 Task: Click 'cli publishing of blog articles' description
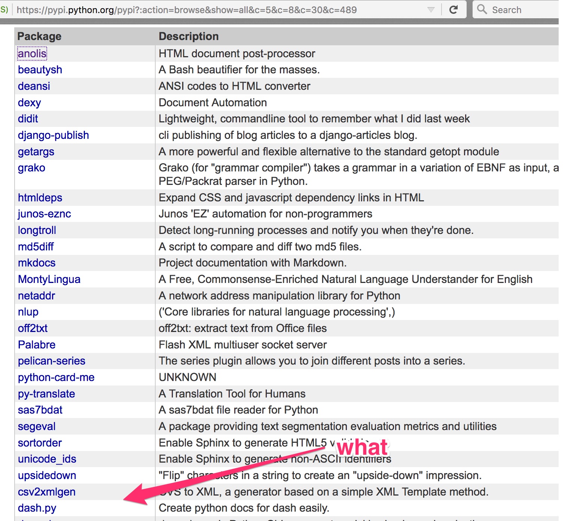(288, 135)
